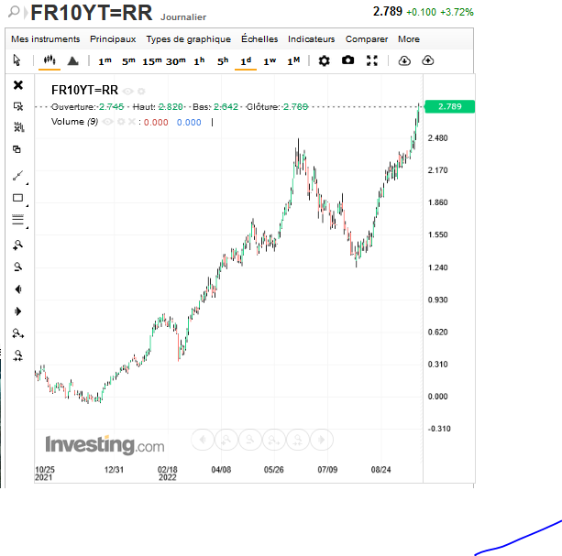Click the FR10YT=RR chart legend title
This screenshot has height=556, width=562.
(84, 90)
